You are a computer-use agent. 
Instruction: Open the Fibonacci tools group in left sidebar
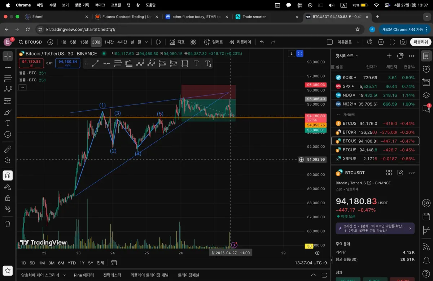8,79
